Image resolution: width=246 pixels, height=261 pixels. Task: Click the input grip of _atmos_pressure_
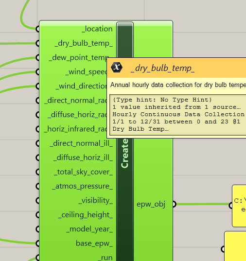(x=38, y=186)
